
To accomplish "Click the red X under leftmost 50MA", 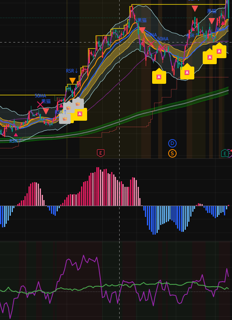I will tap(40, 105).
